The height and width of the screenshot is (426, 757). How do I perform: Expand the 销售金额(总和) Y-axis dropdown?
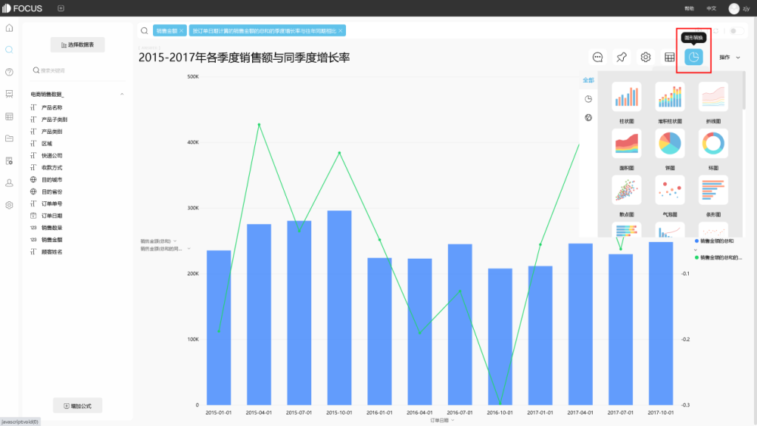point(159,241)
